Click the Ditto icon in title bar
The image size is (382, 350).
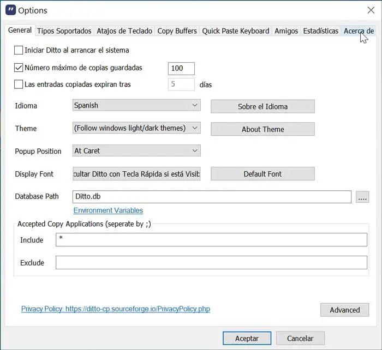(10, 10)
